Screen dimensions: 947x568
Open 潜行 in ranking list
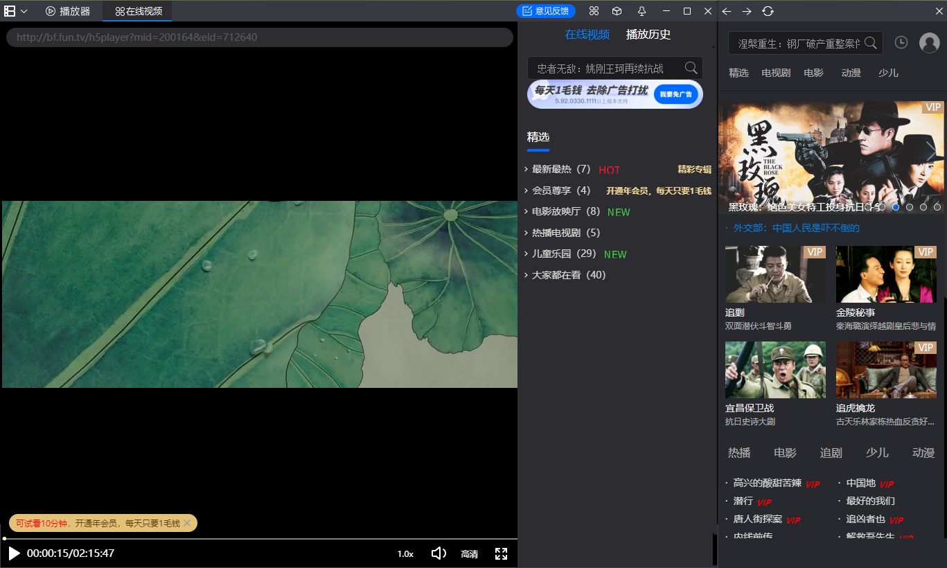point(743,501)
